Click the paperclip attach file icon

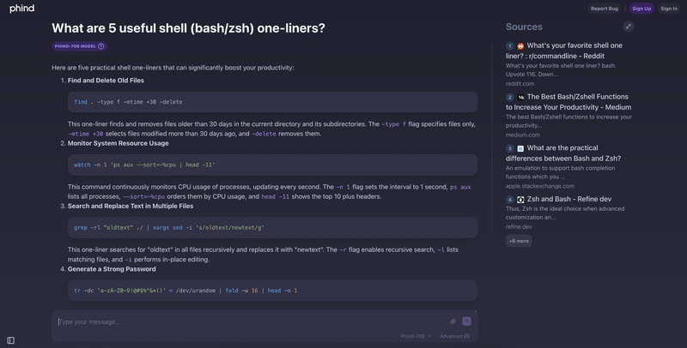click(453, 321)
